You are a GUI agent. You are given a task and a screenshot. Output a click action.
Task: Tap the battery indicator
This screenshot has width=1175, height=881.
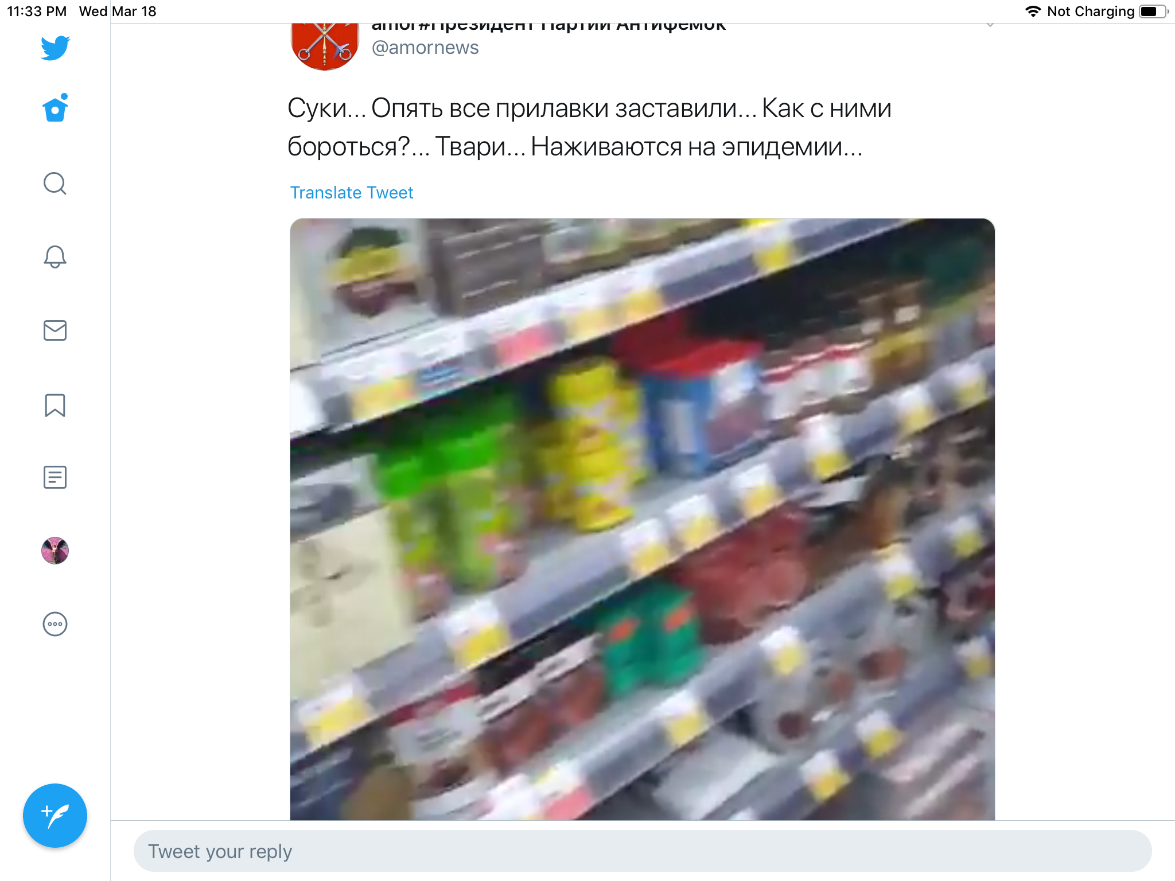(x=1154, y=11)
